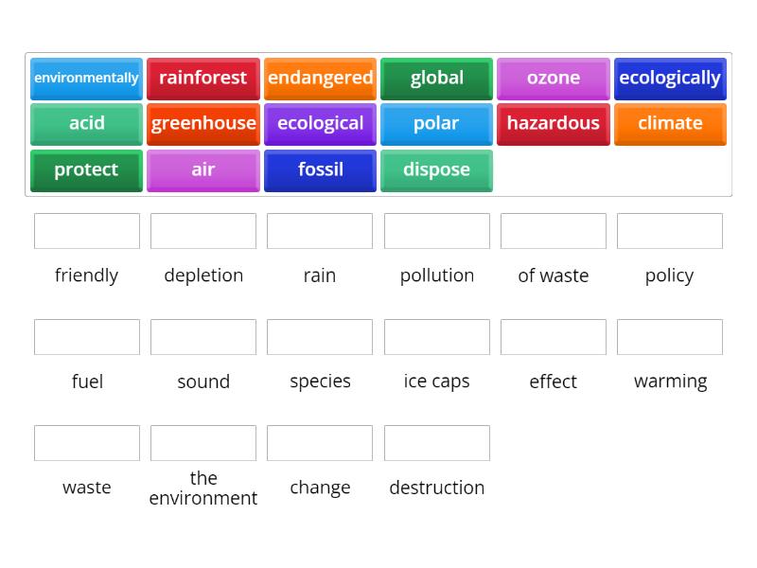This screenshot has width=757, height=568.
Task: Click the 'protect' word tile
Action: pyautogui.click(x=86, y=170)
